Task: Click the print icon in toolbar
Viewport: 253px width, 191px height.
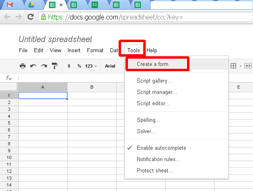Action: coord(23,66)
